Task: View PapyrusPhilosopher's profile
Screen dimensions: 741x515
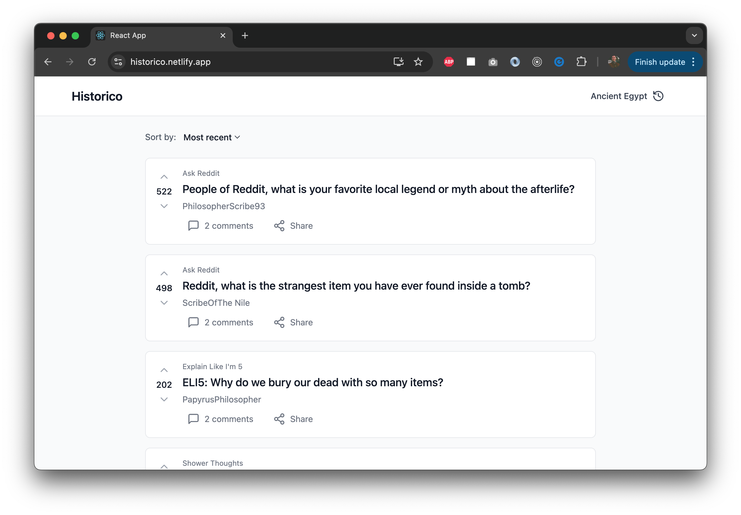Action: point(222,400)
